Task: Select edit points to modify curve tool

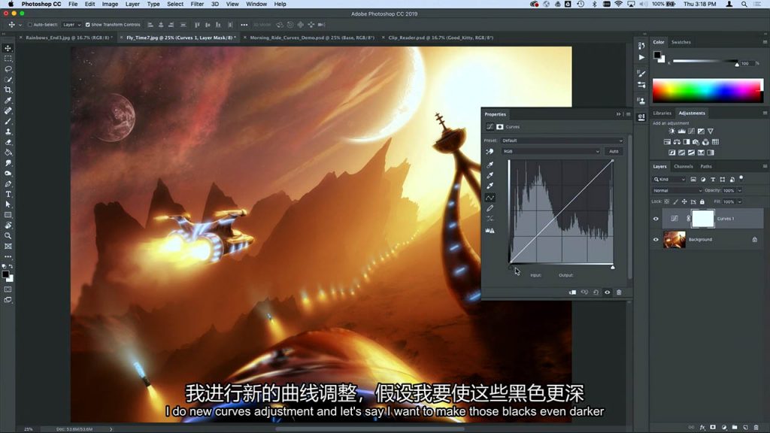Action: (x=490, y=198)
